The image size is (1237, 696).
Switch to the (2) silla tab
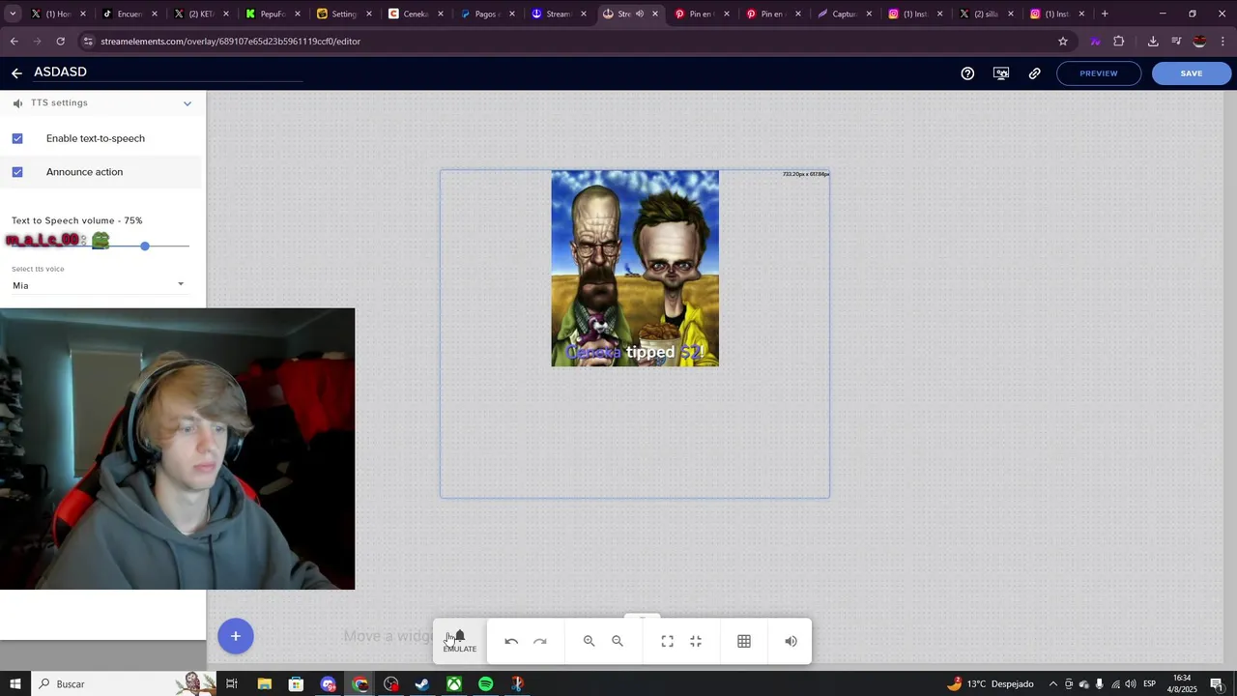986,14
